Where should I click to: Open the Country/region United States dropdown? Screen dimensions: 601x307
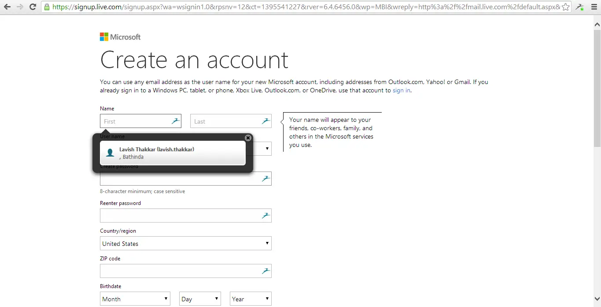(186, 243)
